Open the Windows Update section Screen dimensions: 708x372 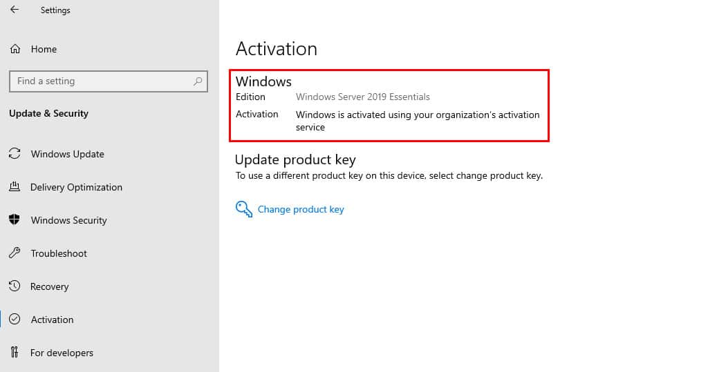coord(68,154)
